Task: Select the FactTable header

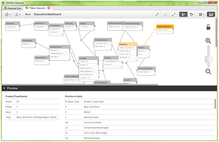Action: [x=89, y=58]
